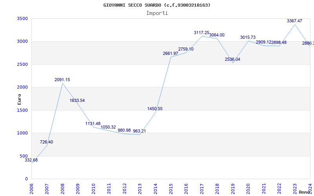Viewport: 314px width, 196px height.
Task: Click the Euro axis label
Action: (19, 99)
